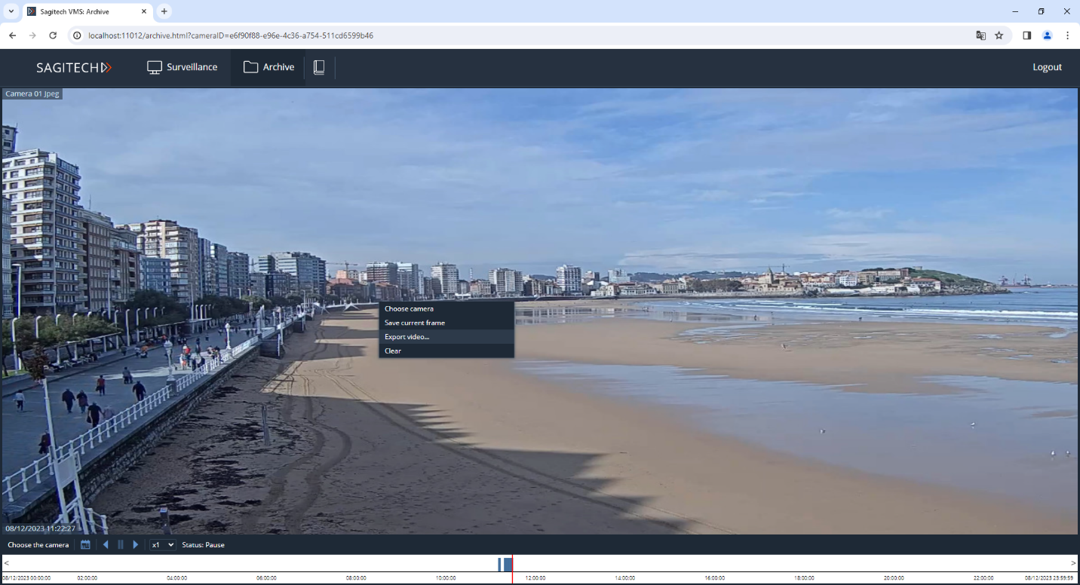Switch to the Surveillance tab
Viewport: 1080px width, 585px height.
click(x=183, y=67)
